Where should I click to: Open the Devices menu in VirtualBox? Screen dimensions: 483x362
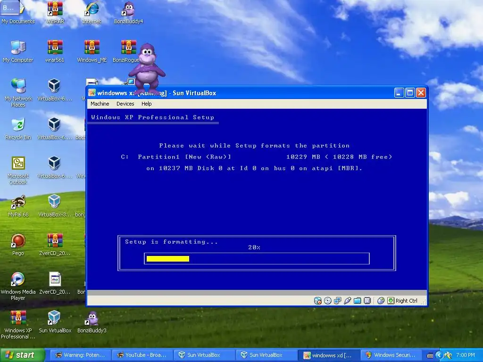(x=125, y=104)
